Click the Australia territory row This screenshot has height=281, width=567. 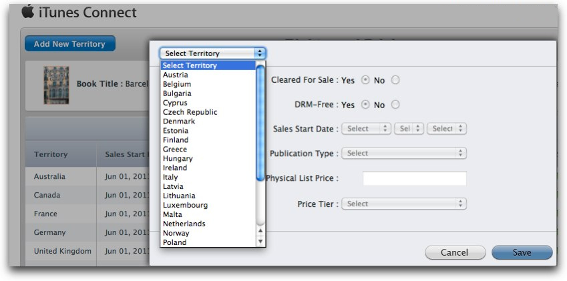coord(87,177)
